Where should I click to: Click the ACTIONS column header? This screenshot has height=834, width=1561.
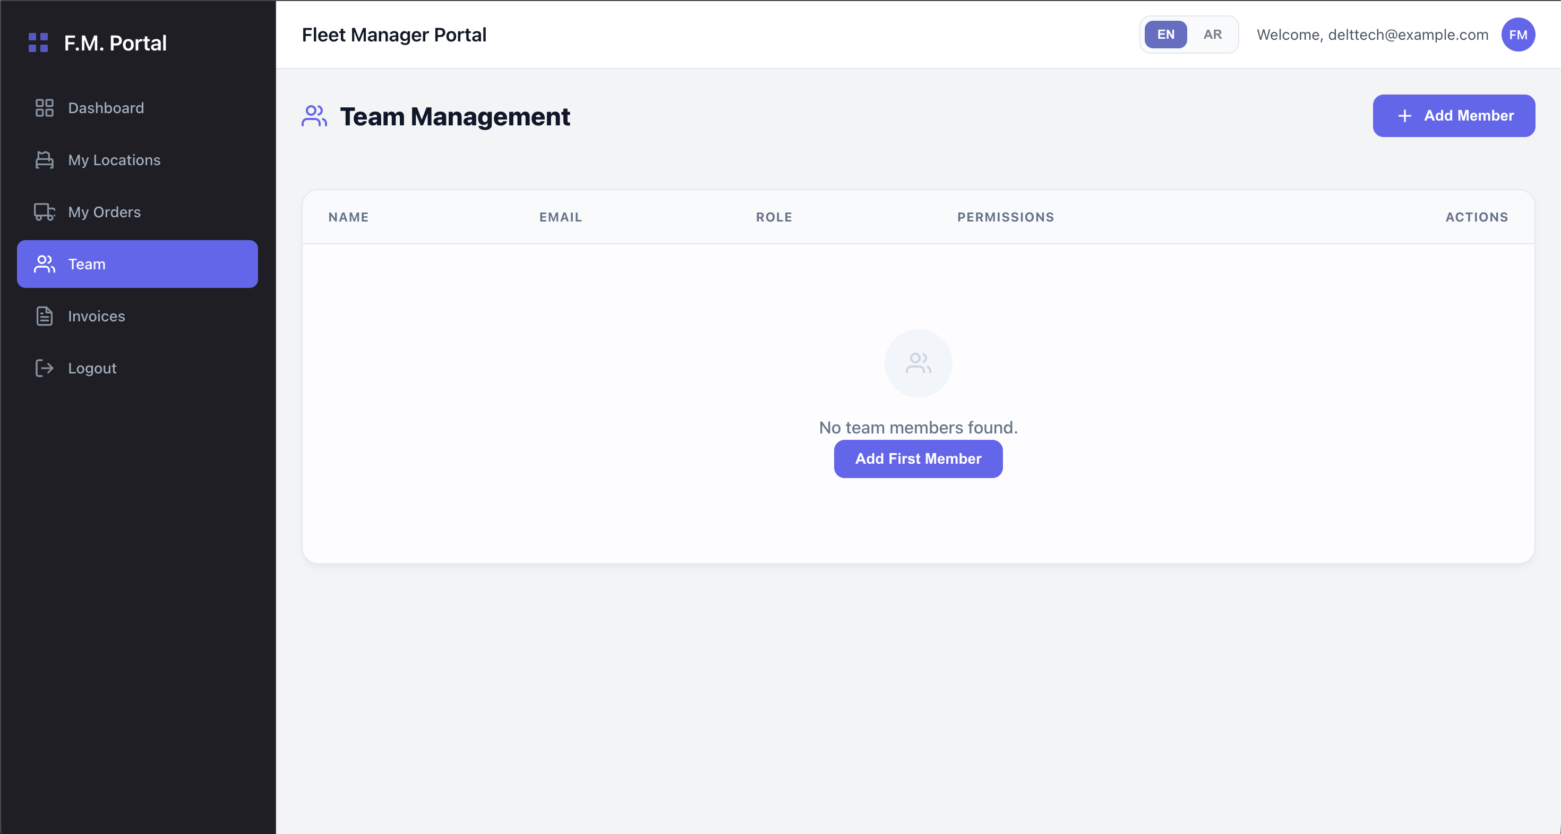pos(1477,217)
